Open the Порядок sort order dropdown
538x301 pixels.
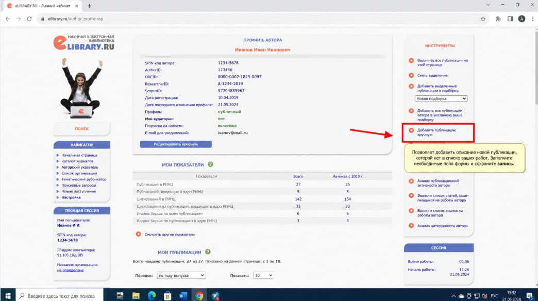point(181,275)
